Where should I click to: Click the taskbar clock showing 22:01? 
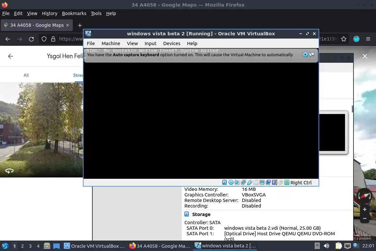(368, 246)
